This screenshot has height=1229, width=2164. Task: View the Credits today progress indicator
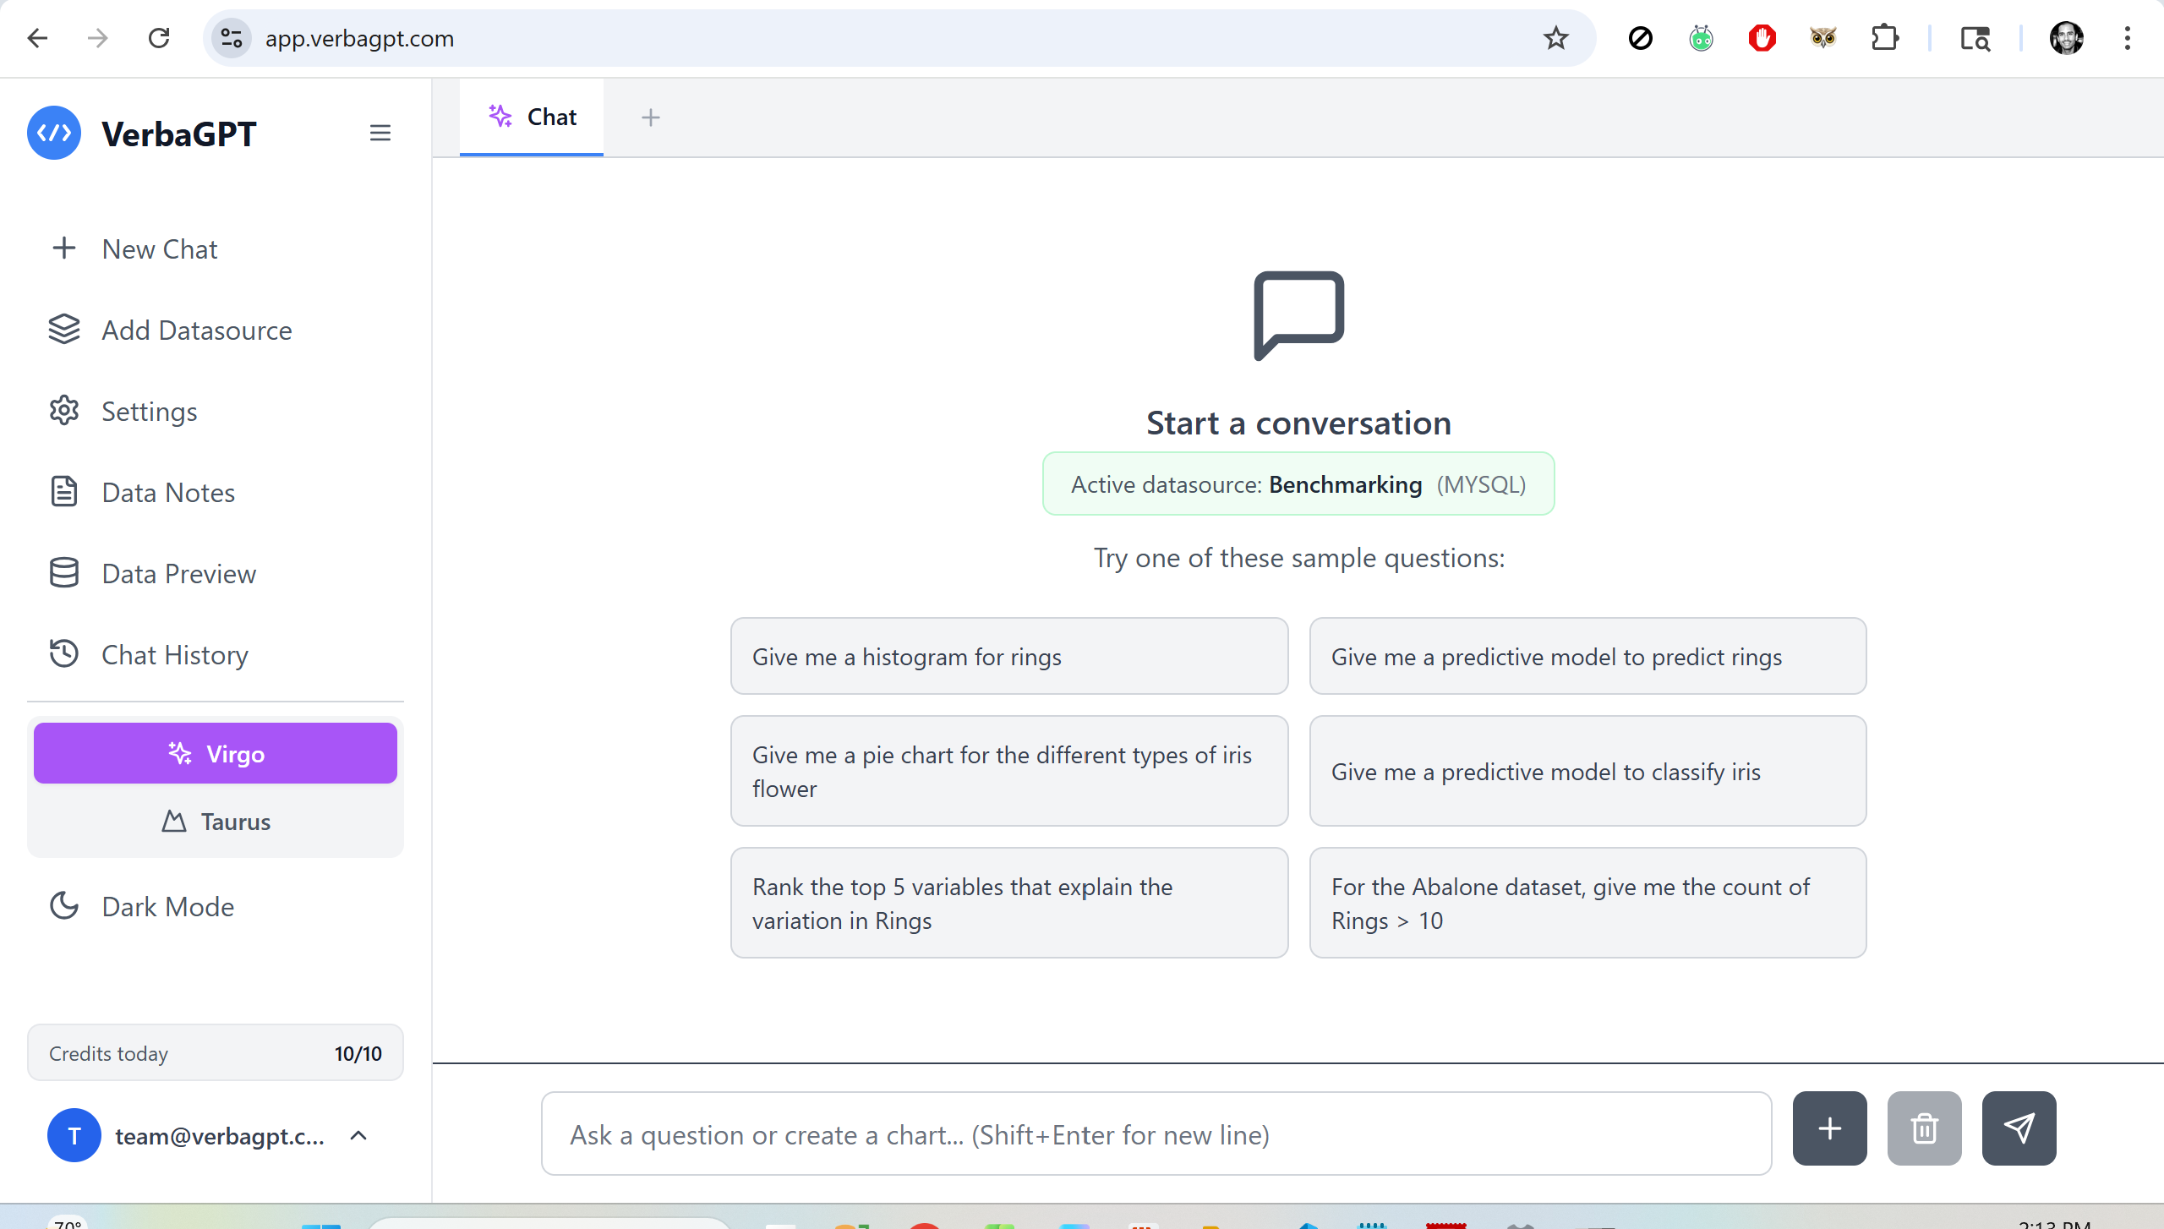coord(215,1052)
